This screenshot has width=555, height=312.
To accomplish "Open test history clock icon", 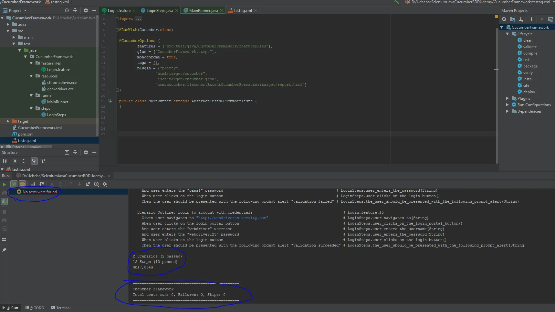I will coord(96,184).
